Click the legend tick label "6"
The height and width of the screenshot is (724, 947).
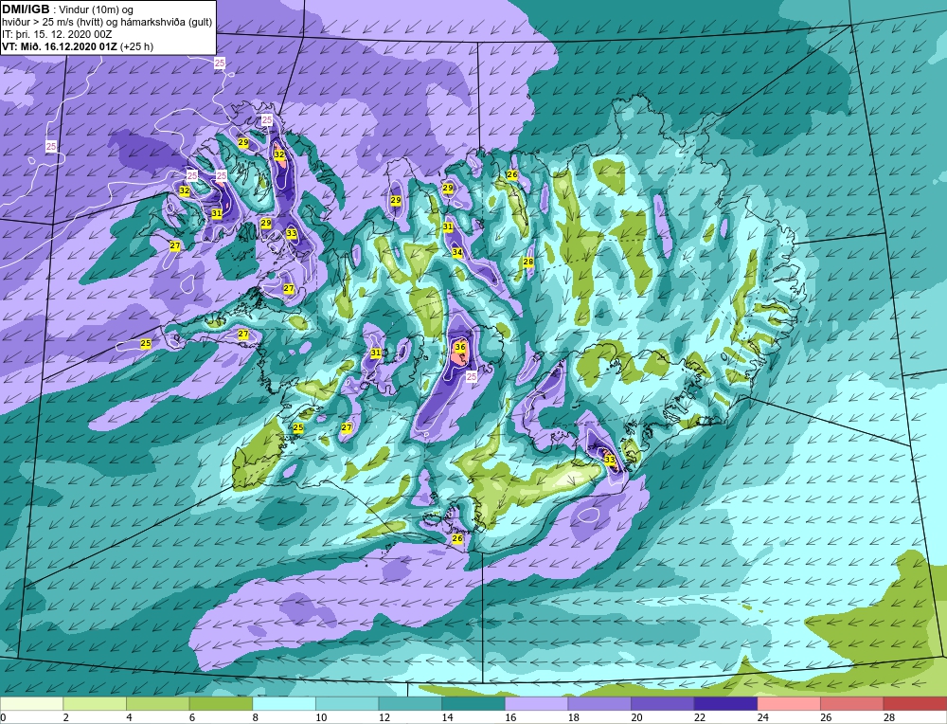[x=191, y=717]
